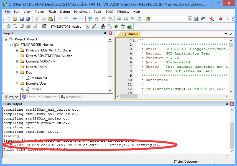Pin the Build Output panel
The height and width of the screenshot is (166, 237).
coord(227,104)
